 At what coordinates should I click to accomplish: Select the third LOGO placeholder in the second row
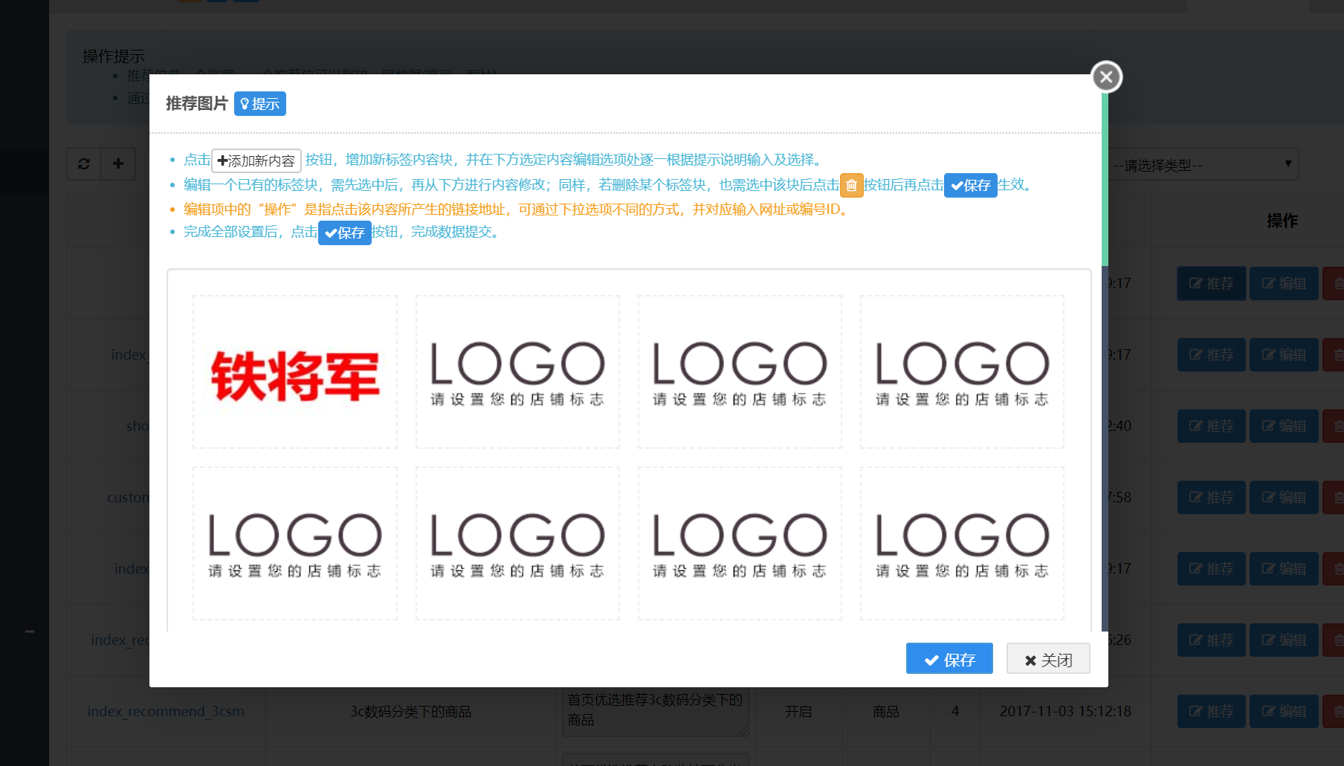point(740,543)
